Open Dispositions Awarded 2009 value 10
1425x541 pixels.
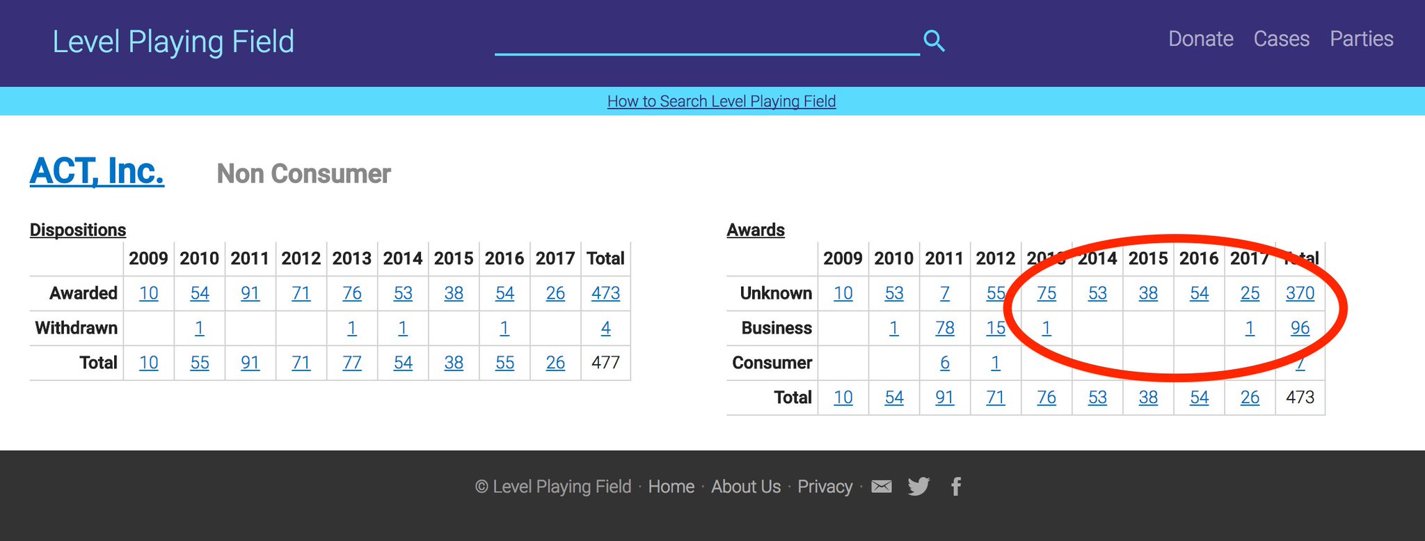click(148, 293)
